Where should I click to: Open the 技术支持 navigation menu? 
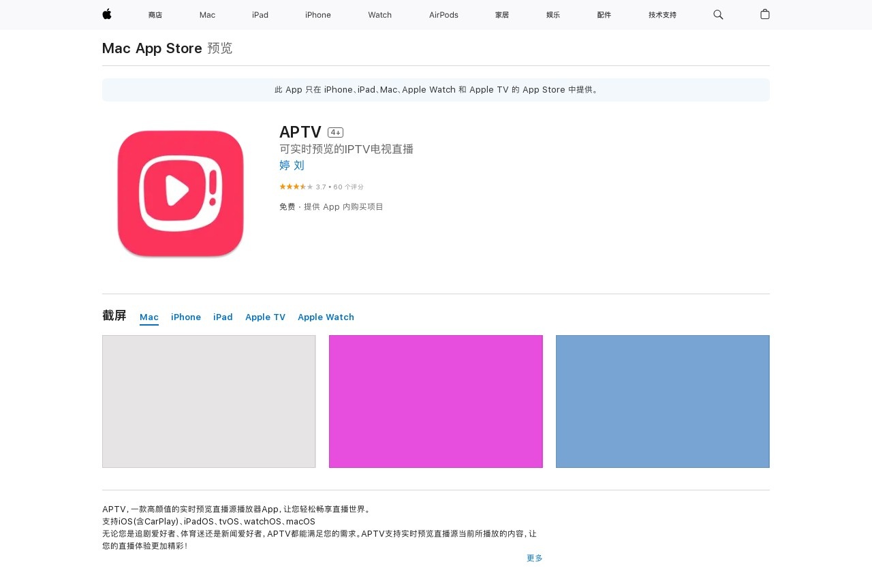pos(663,15)
